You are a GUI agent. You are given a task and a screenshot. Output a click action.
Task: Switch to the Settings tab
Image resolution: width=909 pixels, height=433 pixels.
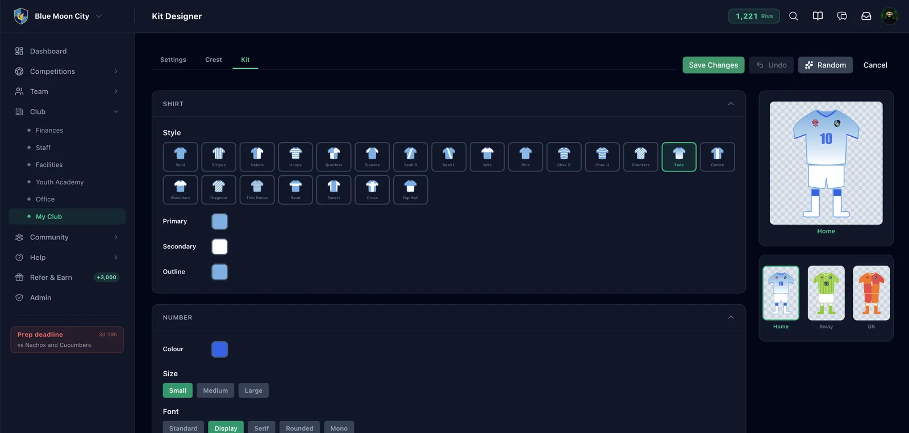tap(173, 60)
